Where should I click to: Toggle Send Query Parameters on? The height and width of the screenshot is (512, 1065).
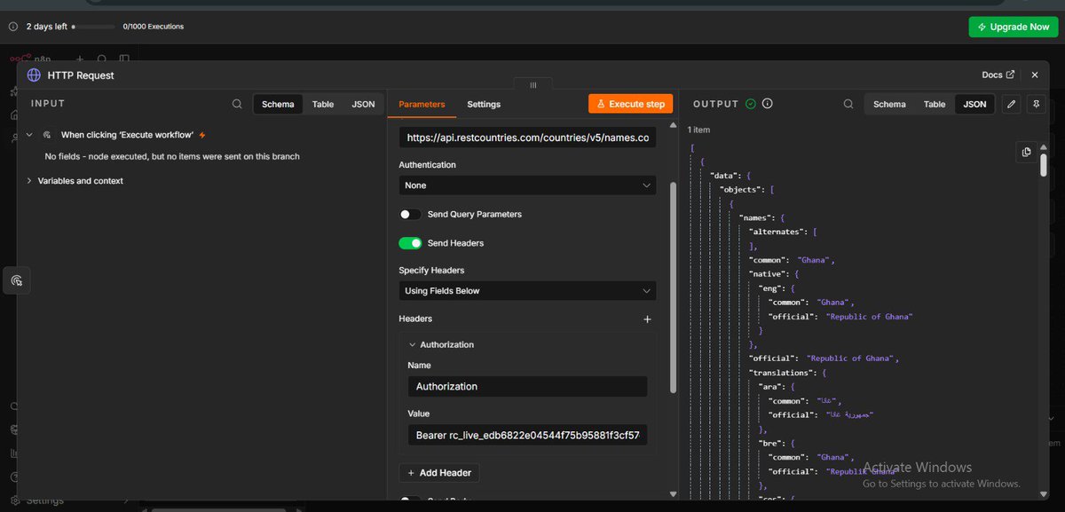coord(410,215)
